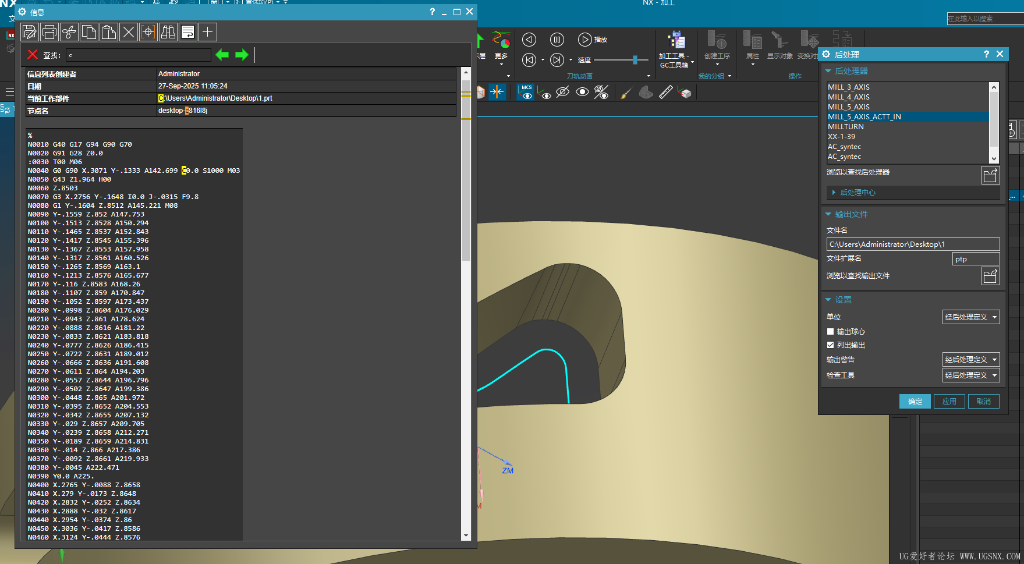Click the plus icon in the 信息 toolbar
This screenshot has height=564, width=1024.
(208, 32)
